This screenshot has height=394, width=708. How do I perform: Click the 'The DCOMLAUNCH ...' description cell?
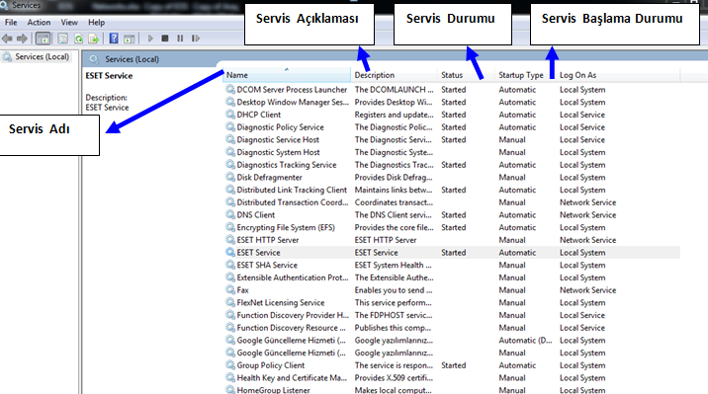coord(394,90)
